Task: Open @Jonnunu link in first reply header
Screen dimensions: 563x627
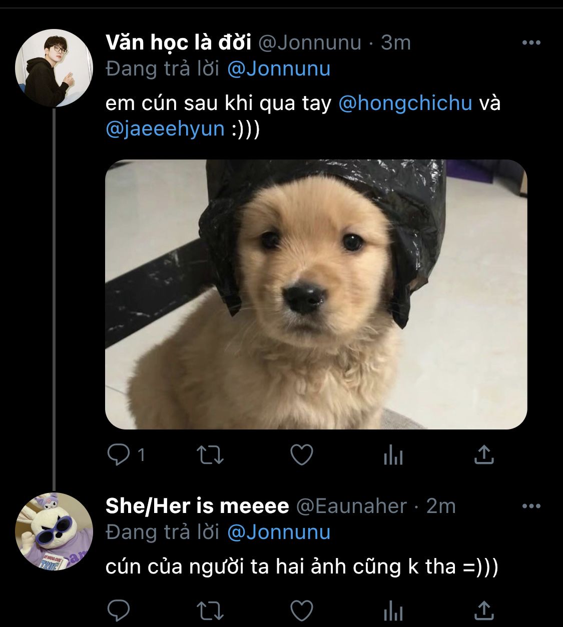Action: (279, 69)
